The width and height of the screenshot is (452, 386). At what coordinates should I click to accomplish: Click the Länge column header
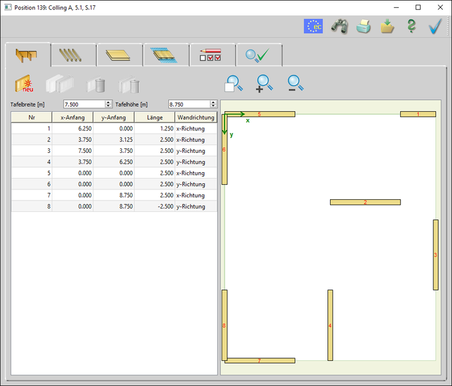click(154, 117)
